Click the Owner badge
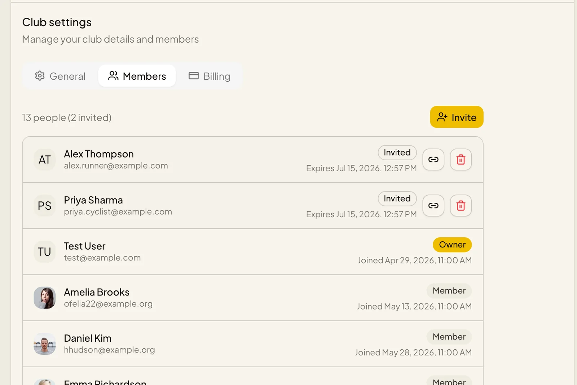This screenshot has width=577, height=385. pyautogui.click(x=452, y=245)
